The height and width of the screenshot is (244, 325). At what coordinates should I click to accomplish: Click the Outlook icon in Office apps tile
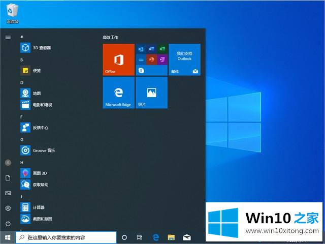(141, 49)
